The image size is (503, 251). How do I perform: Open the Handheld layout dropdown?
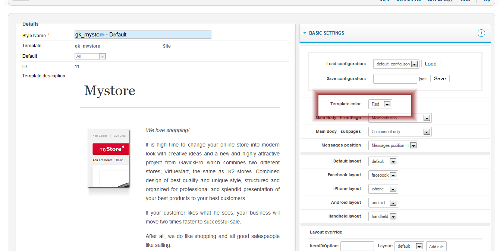pyautogui.click(x=383, y=216)
